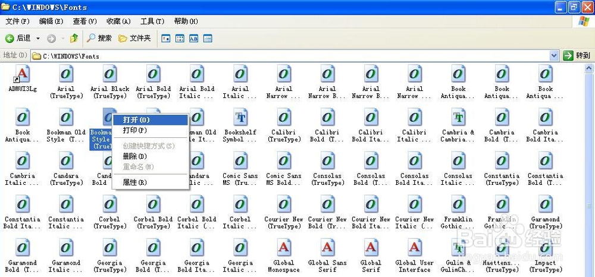Select the Candara (TrueType) font icon
The height and width of the screenshot is (277, 595).
66,161
